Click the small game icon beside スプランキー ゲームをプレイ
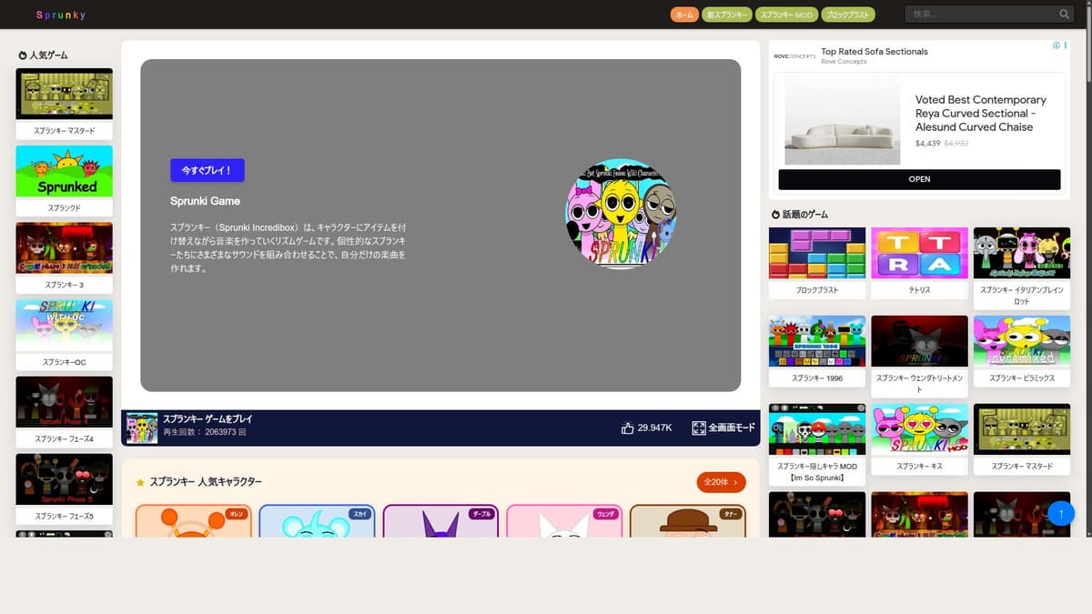The image size is (1092, 614). click(x=142, y=428)
